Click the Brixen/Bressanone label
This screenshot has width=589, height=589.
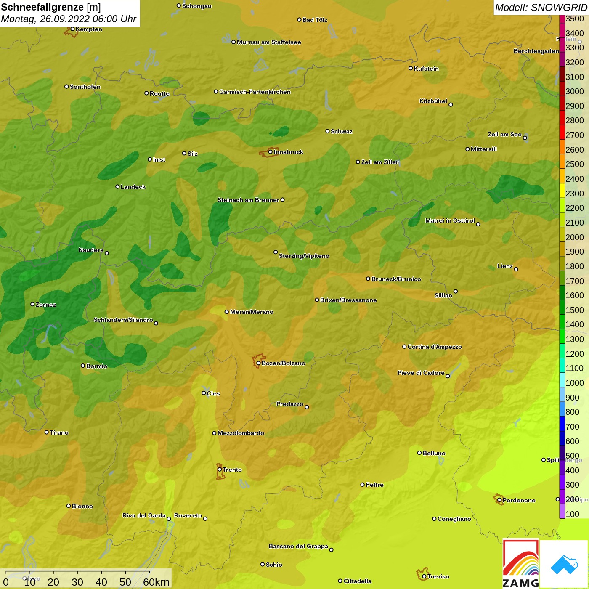(348, 300)
